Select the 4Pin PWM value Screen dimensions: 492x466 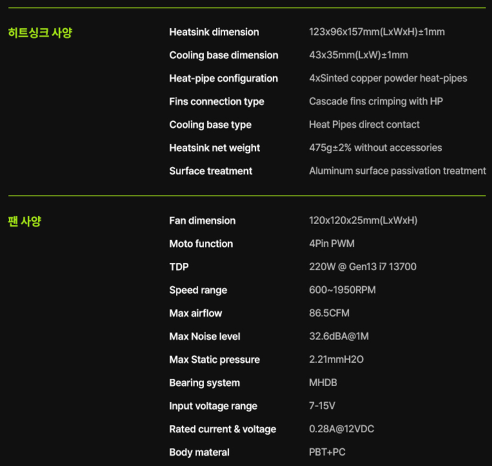coord(332,244)
